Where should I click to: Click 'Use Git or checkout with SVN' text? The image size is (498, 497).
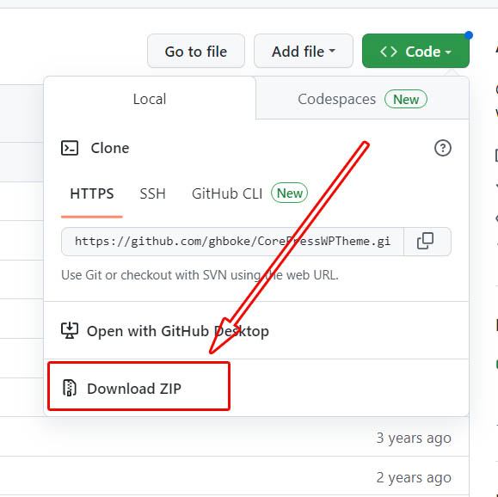point(200,275)
